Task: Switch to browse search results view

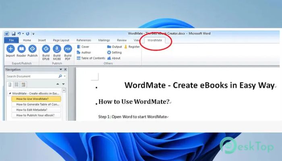Action: click(x=23, y=85)
